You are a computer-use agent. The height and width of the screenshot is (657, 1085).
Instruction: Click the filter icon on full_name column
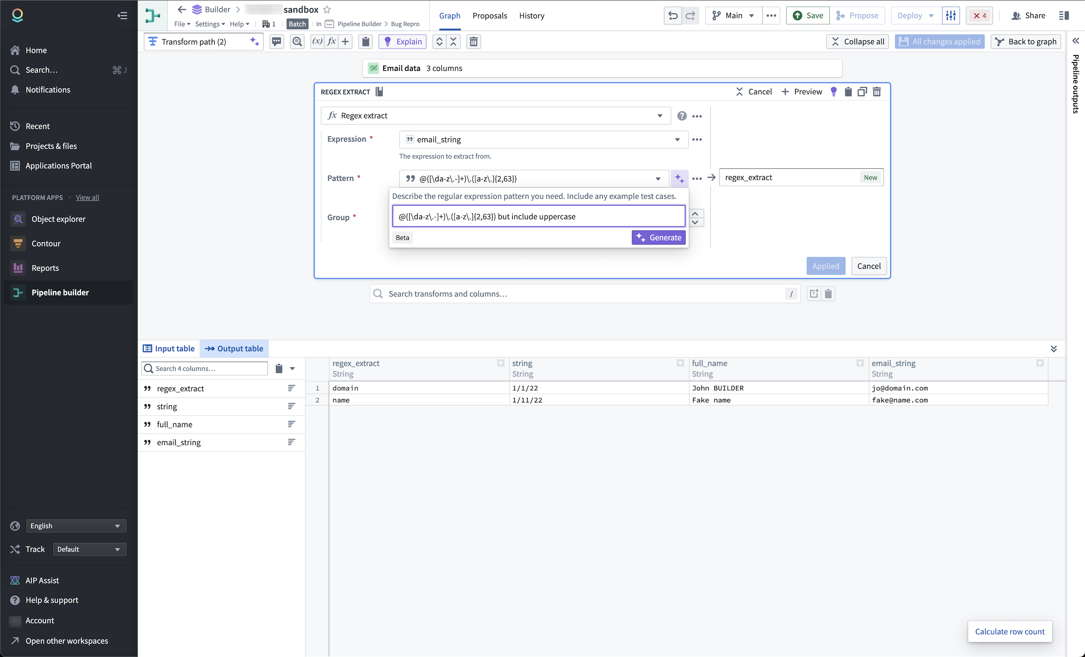coord(860,363)
